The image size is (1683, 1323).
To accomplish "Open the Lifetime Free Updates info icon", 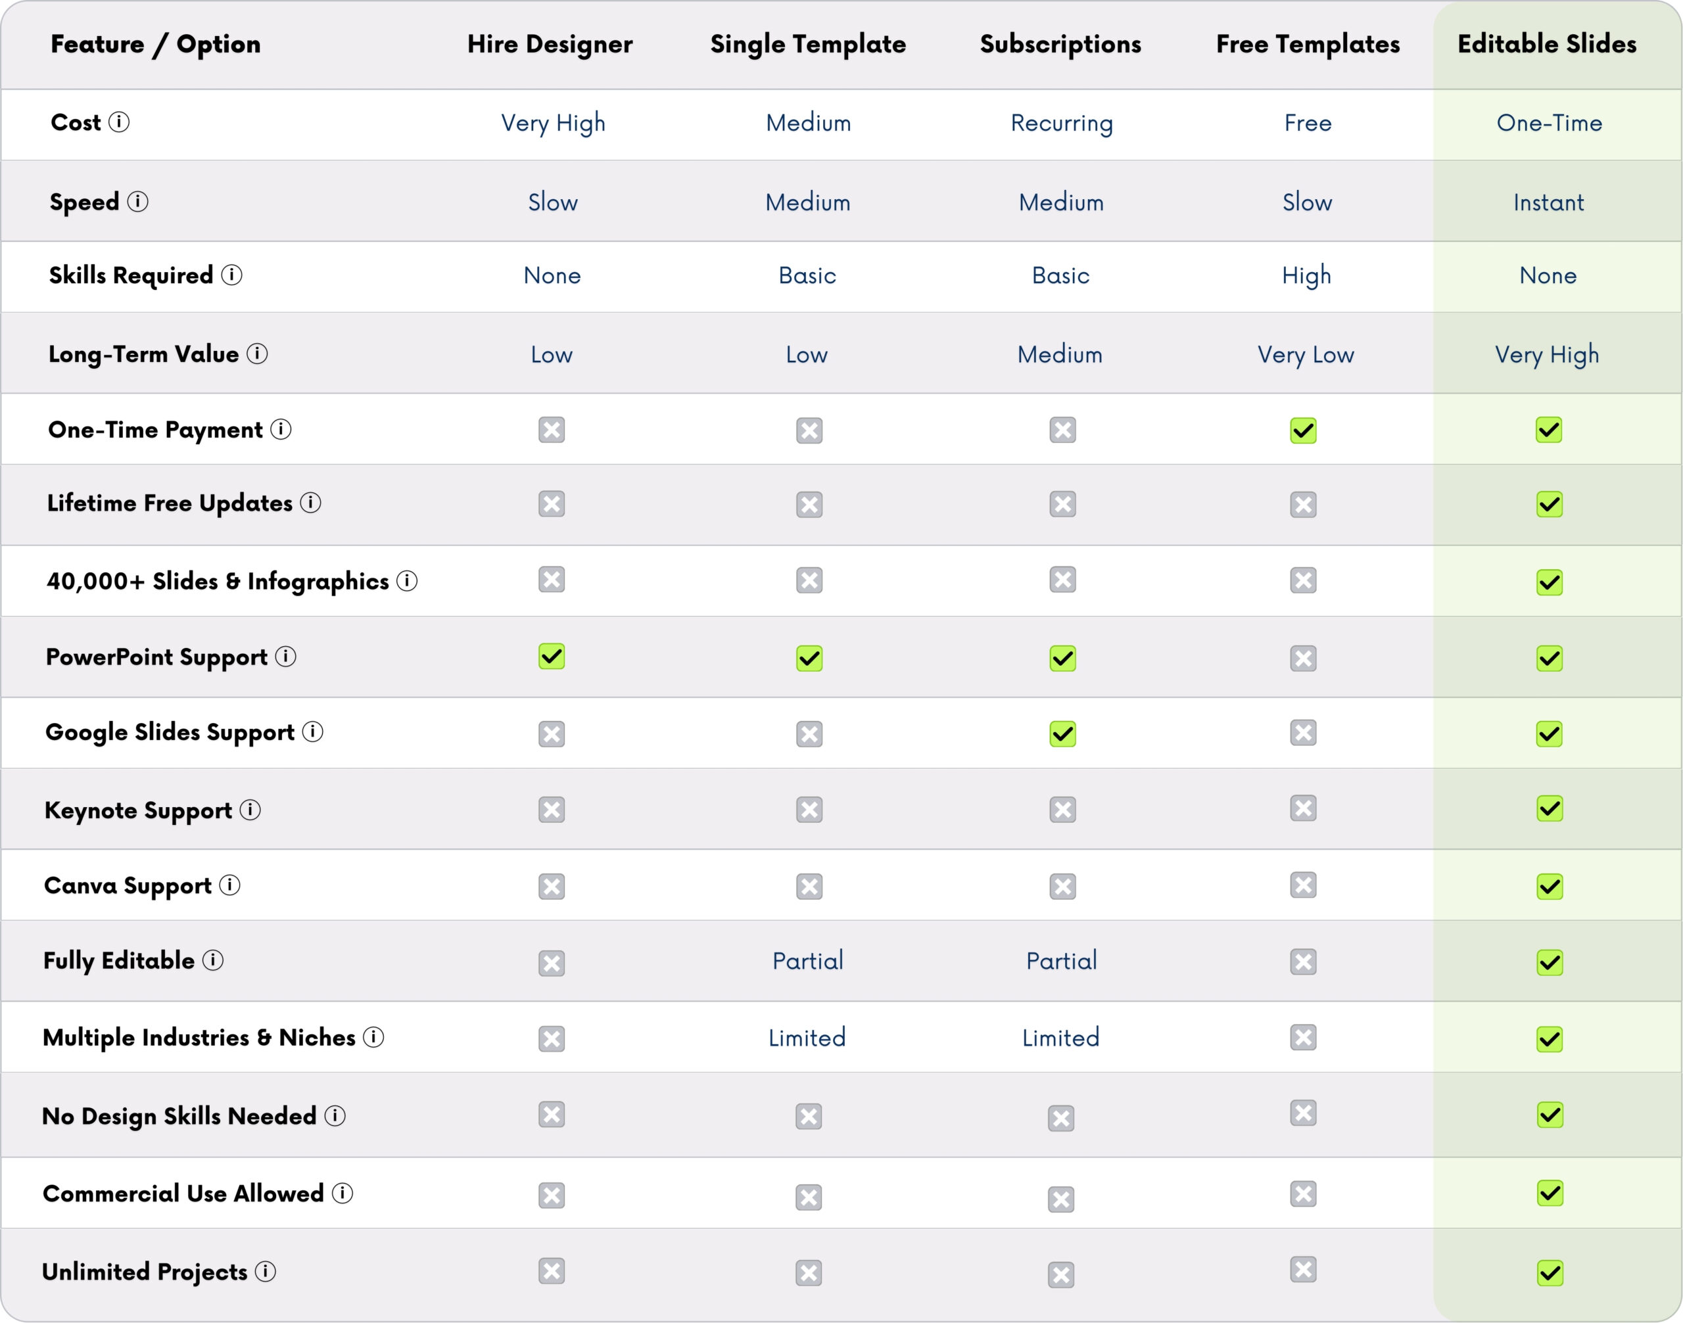I will tap(310, 502).
